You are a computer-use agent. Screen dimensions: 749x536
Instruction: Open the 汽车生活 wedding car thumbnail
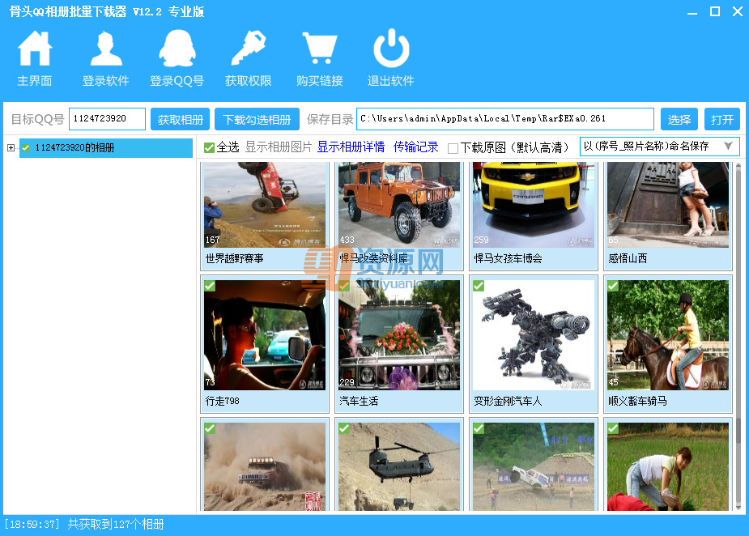399,335
